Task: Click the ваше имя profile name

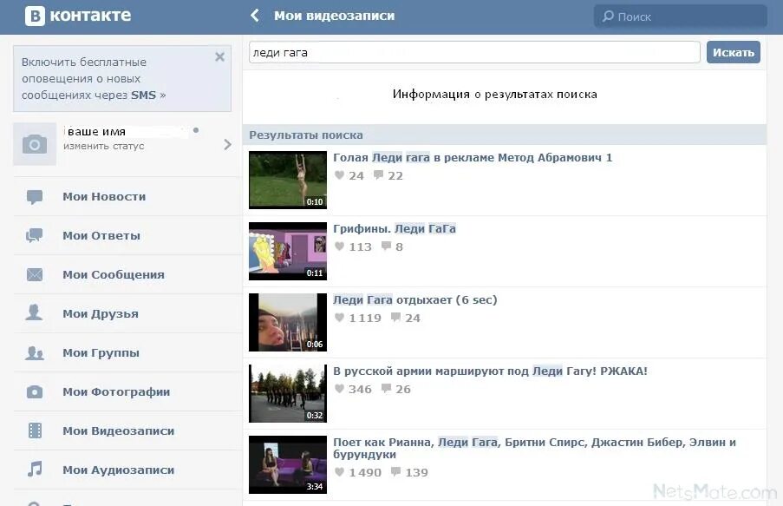Action: (x=96, y=132)
